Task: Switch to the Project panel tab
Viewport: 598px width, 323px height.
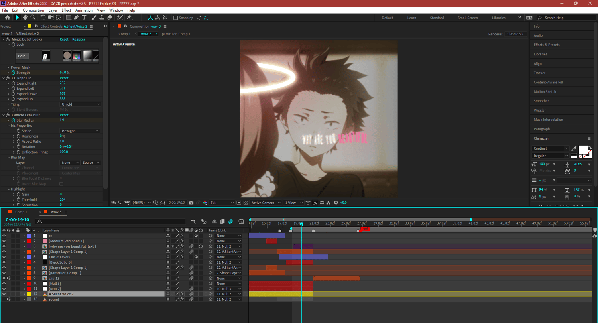Action: (6, 26)
